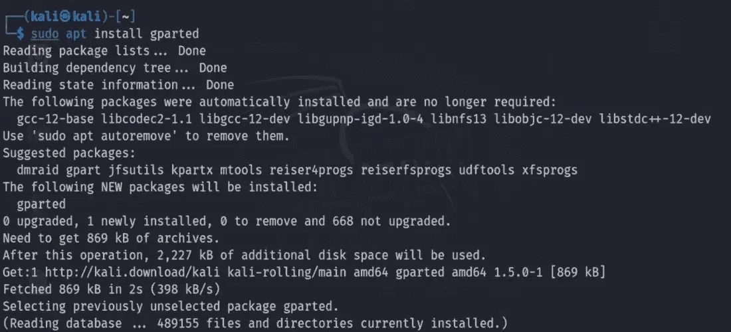
Task: Click 'apt' in the typed command
Action: 76,34
